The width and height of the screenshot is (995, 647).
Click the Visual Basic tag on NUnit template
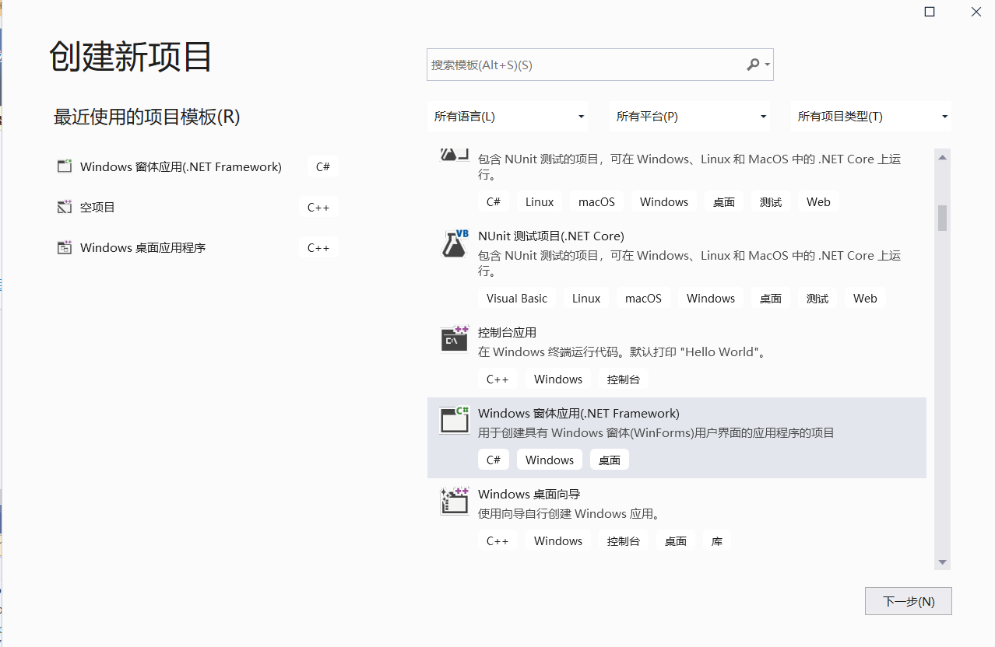(x=517, y=298)
